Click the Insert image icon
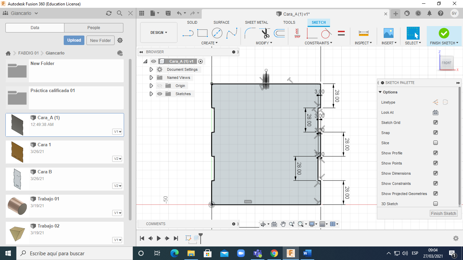 coord(388,33)
